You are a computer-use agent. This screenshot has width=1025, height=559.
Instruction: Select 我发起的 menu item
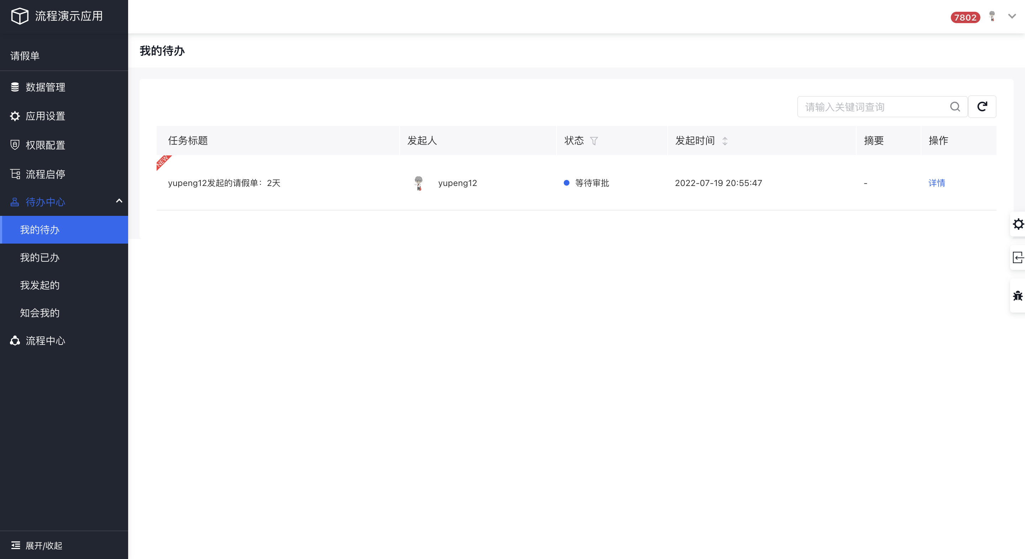coord(64,286)
